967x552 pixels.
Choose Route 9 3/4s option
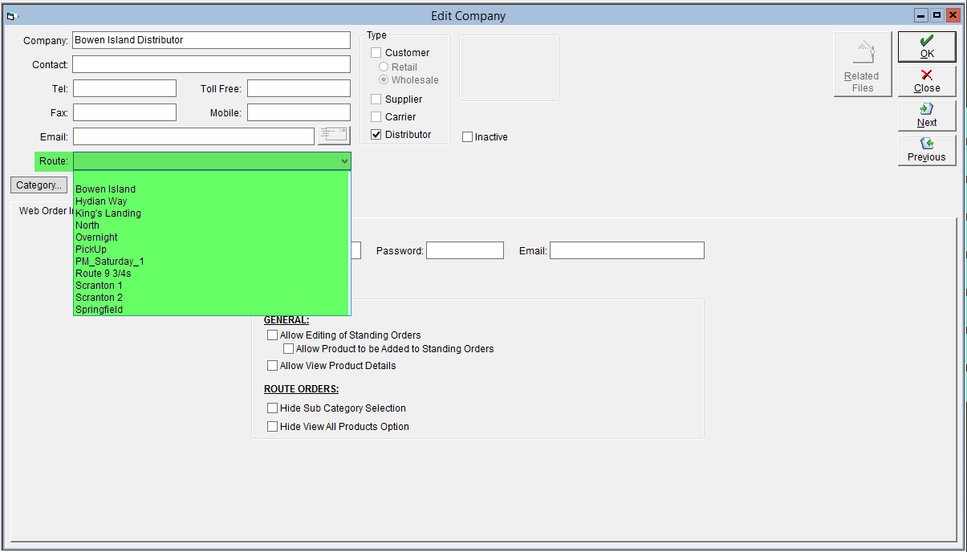coord(212,274)
